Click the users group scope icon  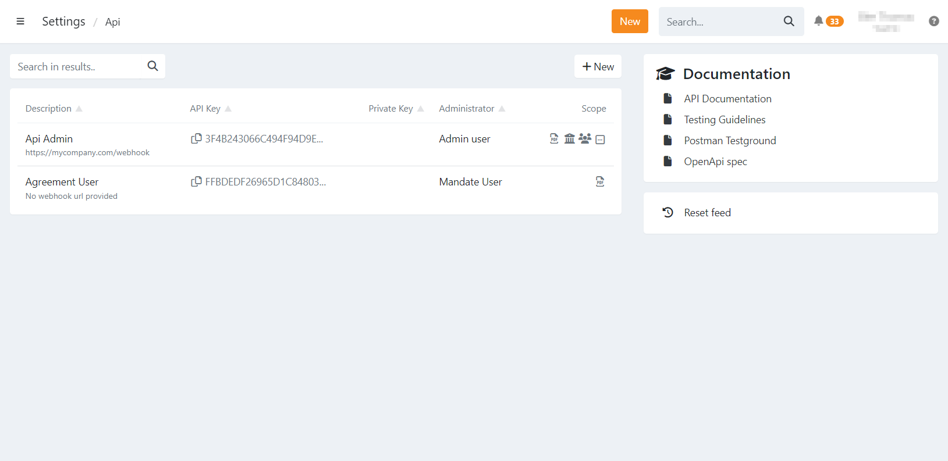pyautogui.click(x=585, y=138)
